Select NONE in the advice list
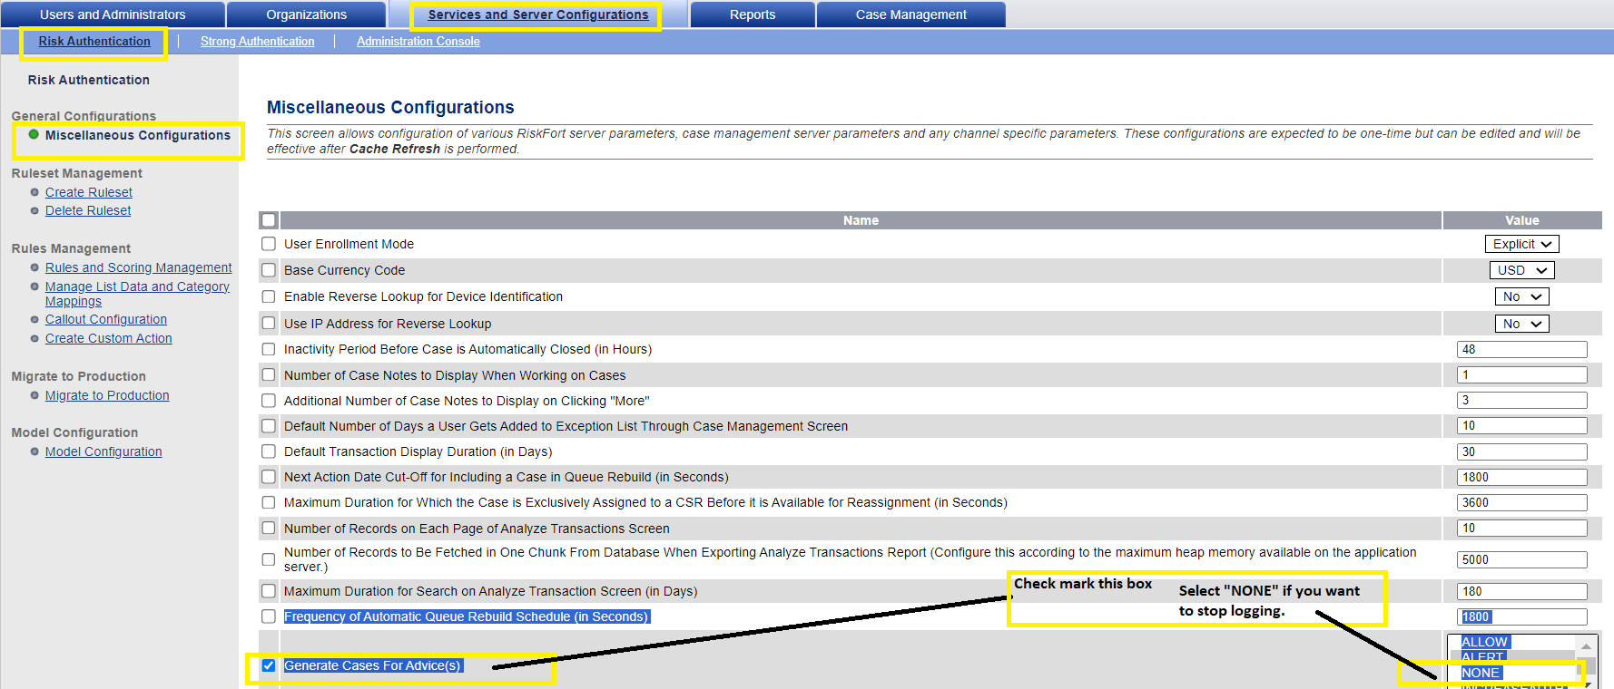This screenshot has height=689, width=1614. point(1481,673)
